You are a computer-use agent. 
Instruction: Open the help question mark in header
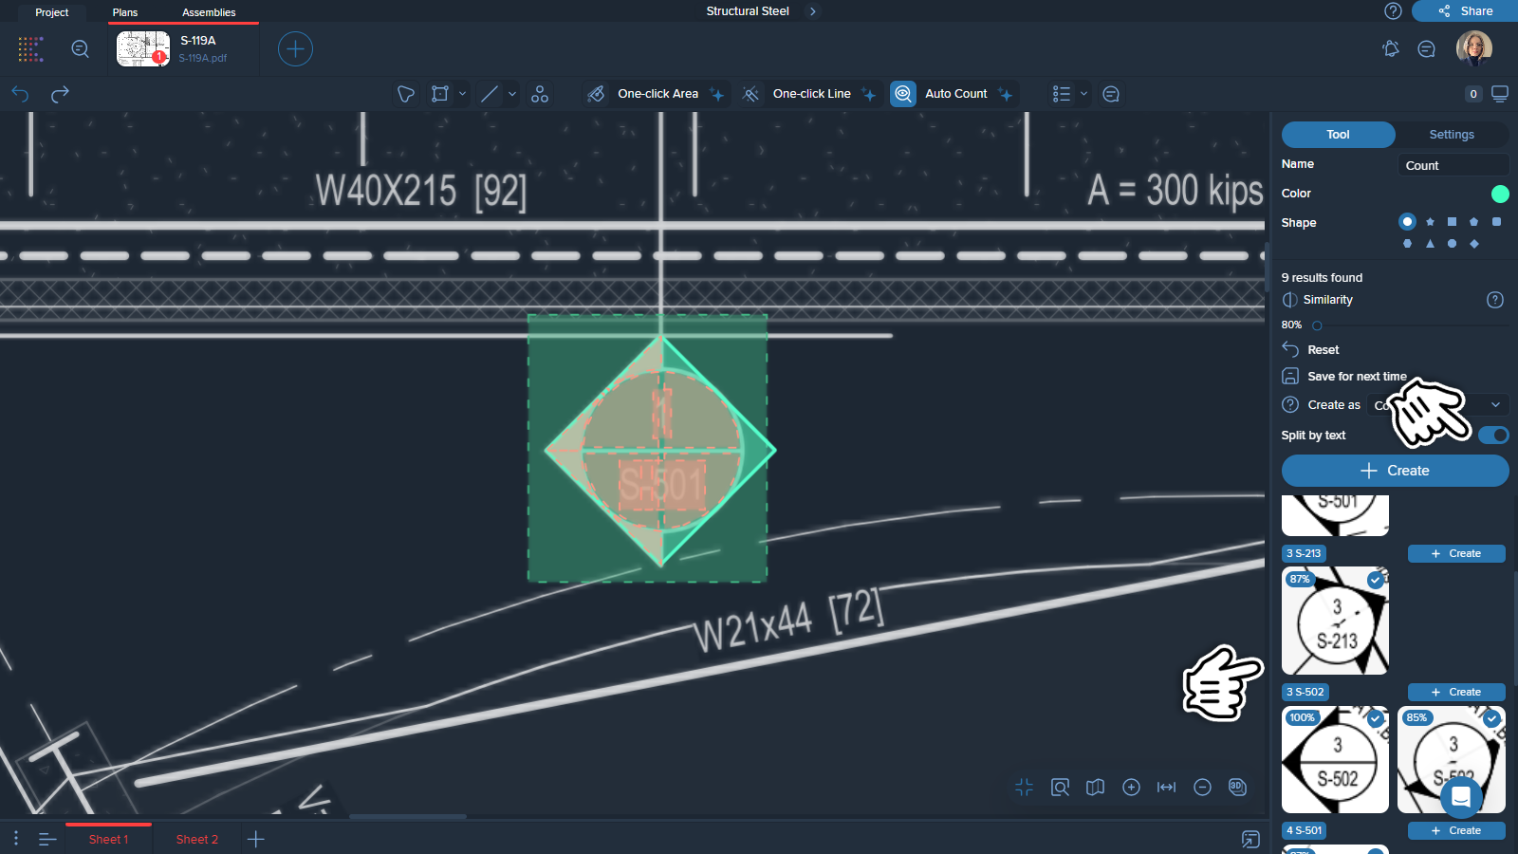coord(1393,11)
